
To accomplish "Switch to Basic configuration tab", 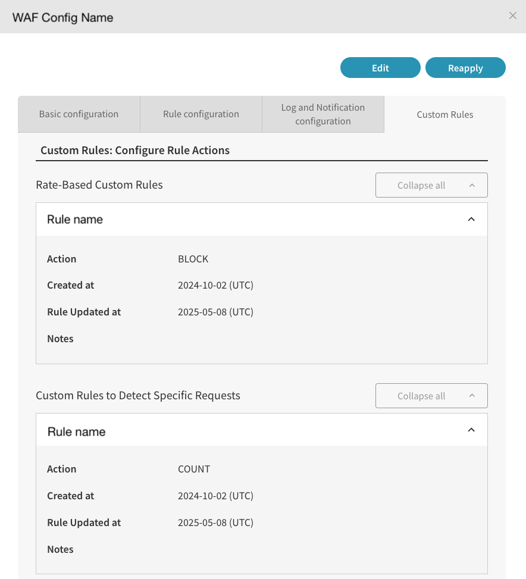I will pyautogui.click(x=79, y=114).
